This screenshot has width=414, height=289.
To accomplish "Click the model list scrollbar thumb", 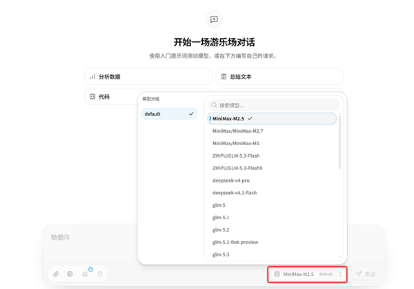I will coord(339,142).
